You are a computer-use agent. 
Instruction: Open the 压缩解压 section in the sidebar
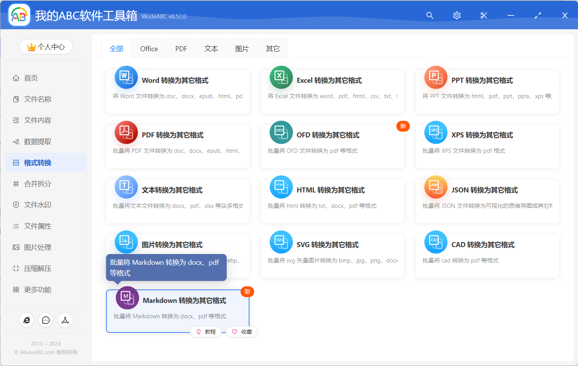point(36,268)
